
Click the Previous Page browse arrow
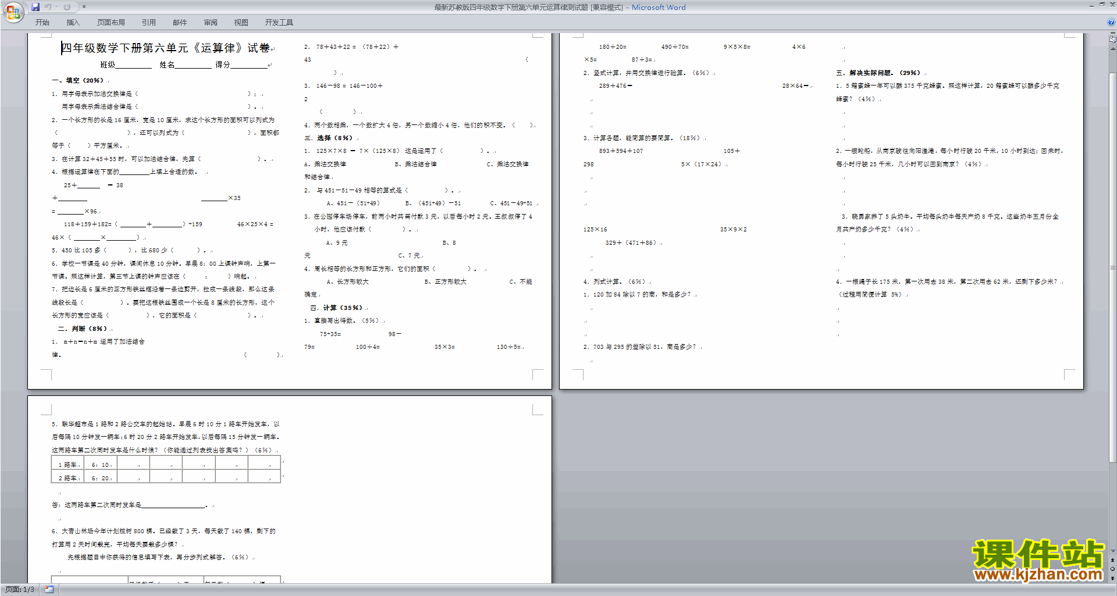tap(1113, 560)
